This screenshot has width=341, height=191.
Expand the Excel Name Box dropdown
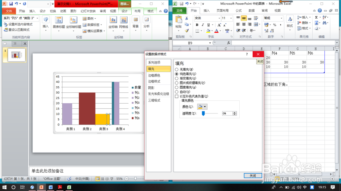(x=210, y=43)
